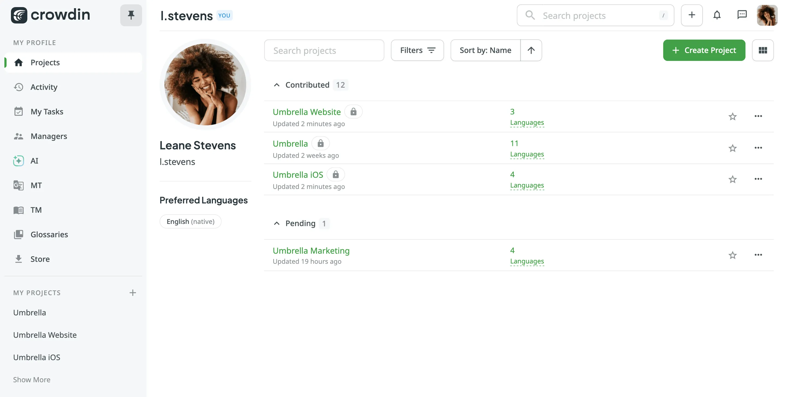Go to Glossaries in sidebar
Screen dimensions: 787x397
49,234
